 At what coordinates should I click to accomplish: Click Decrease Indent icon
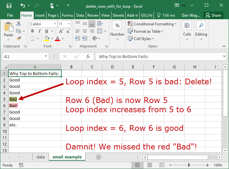78,38
